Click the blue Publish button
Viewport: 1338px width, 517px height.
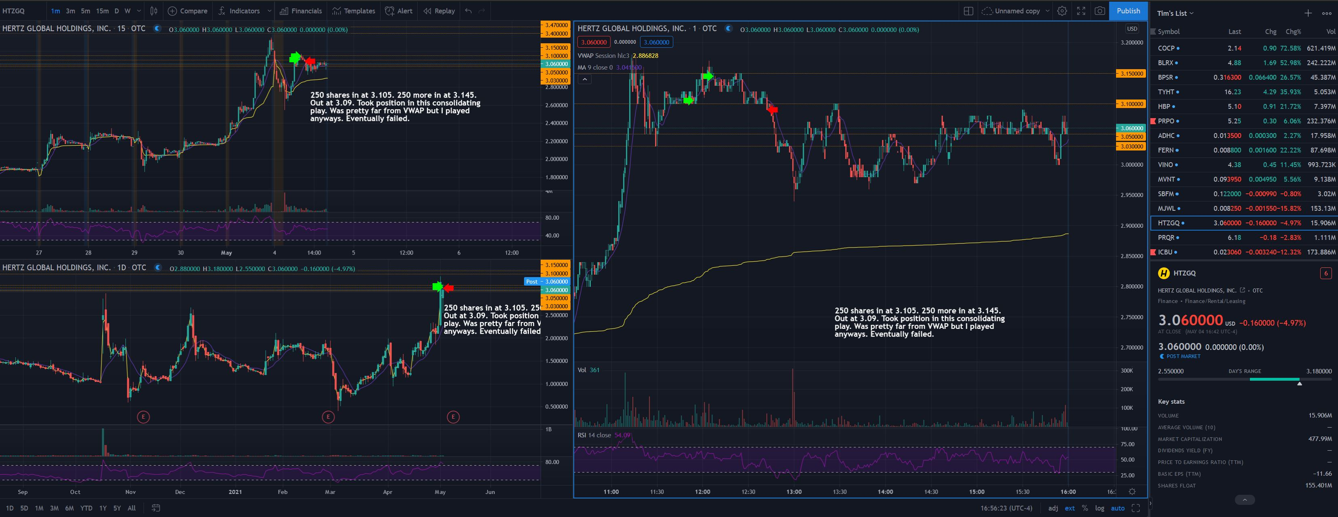[x=1128, y=11]
